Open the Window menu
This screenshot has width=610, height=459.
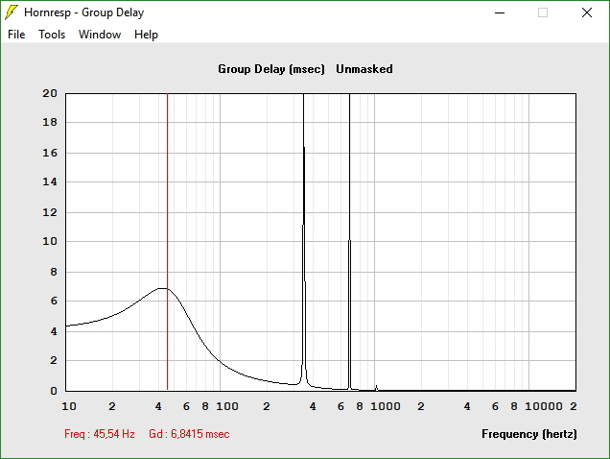(x=100, y=35)
